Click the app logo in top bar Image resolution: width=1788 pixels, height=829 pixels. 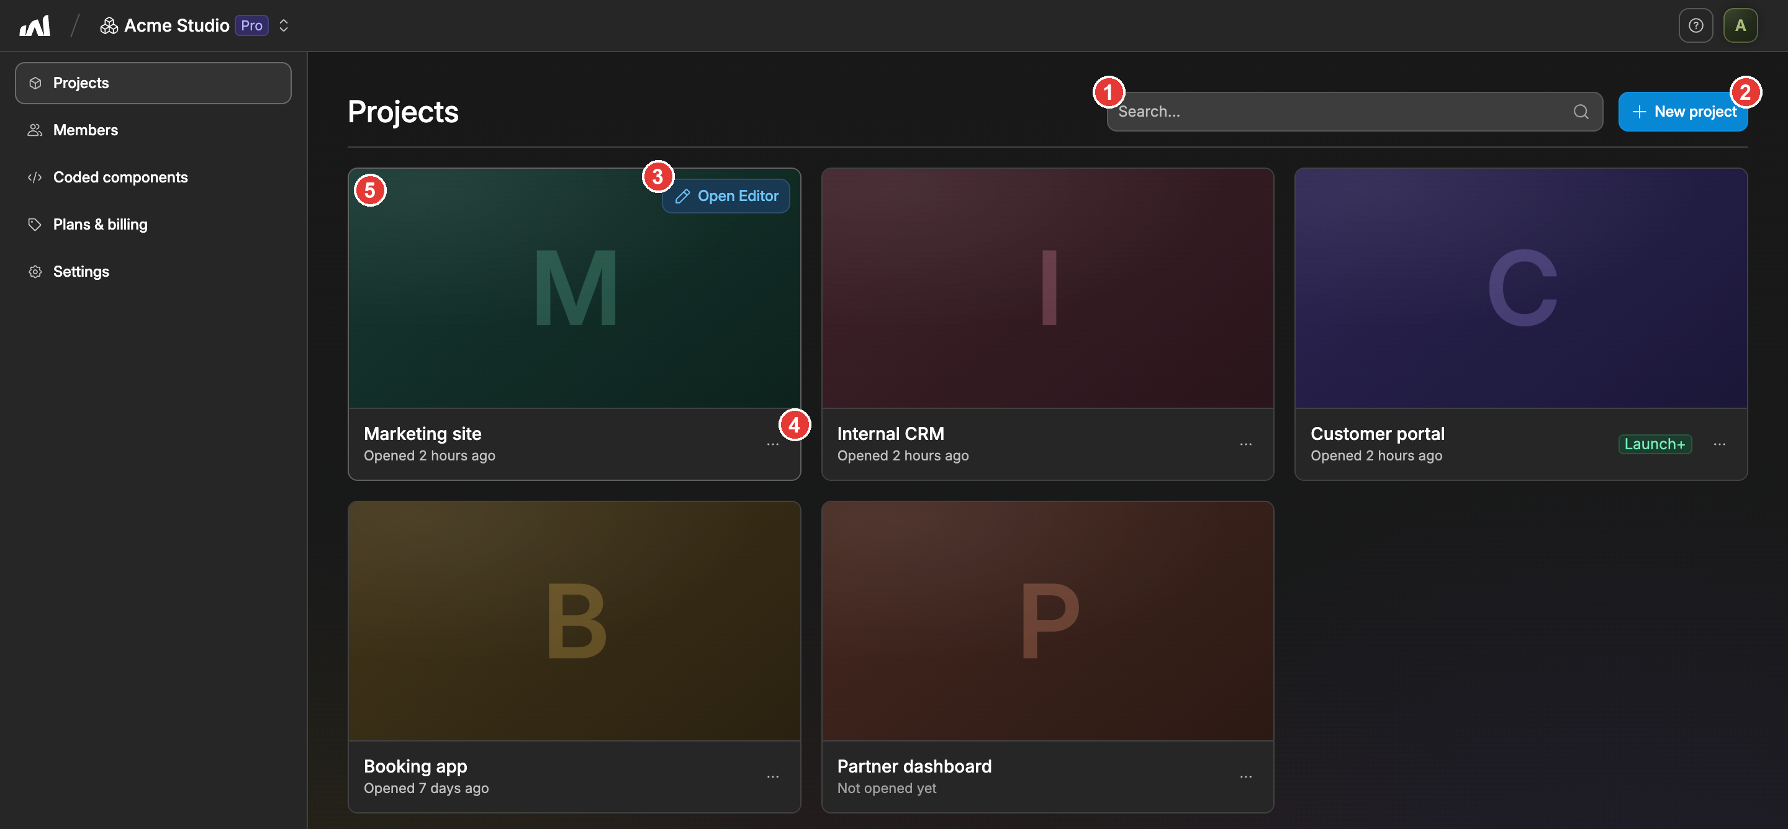pyautogui.click(x=35, y=25)
